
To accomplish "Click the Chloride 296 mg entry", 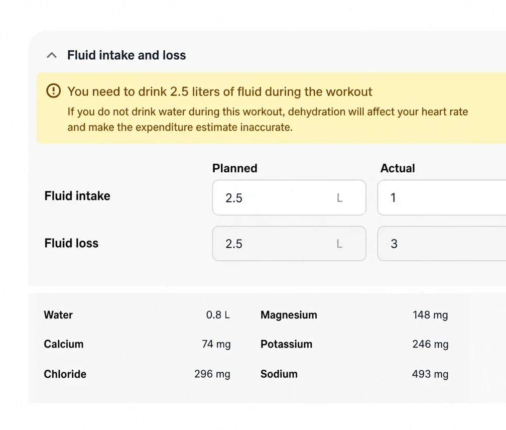I will [137, 374].
